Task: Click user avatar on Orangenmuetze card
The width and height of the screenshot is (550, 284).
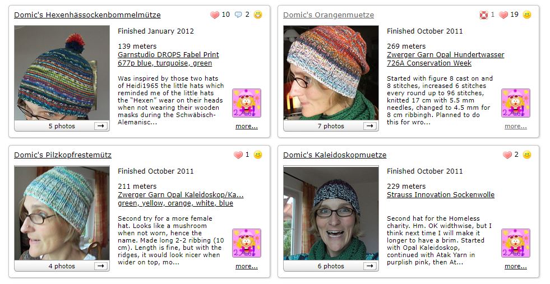Action: point(516,103)
